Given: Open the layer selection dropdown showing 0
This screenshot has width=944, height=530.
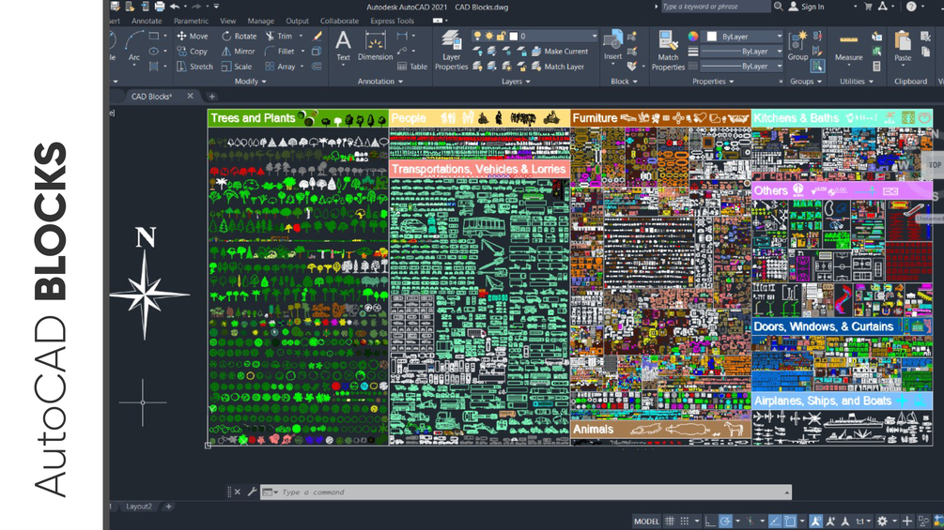Looking at the screenshot, I should (534, 36).
